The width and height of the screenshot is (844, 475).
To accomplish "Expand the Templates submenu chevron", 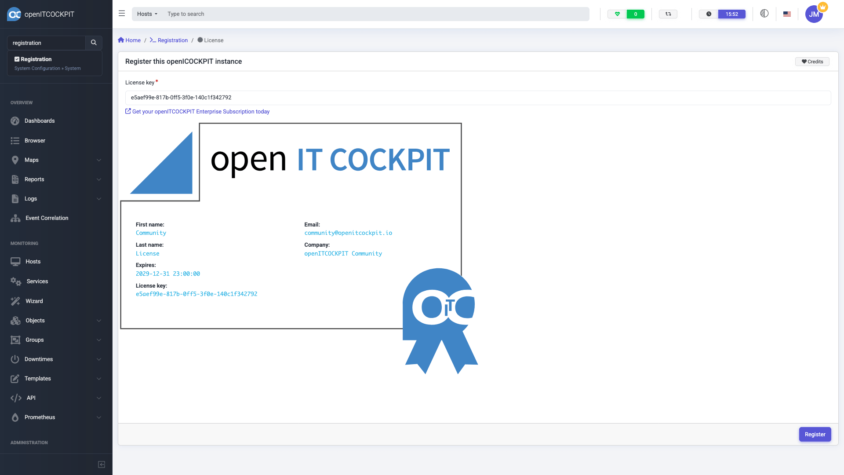I will [x=99, y=379].
